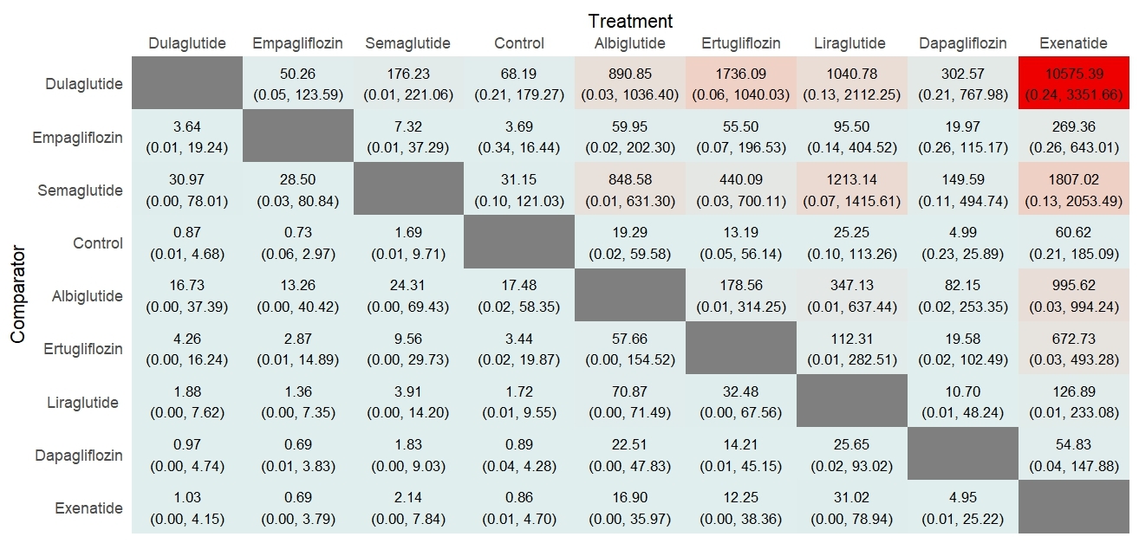
Task: Click the Exenatide column header
Action: (1072, 43)
